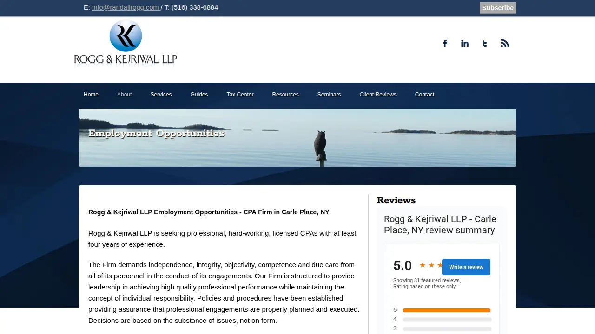The height and width of the screenshot is (334, 595).
Task: Open the Seminars menu
Action: click(329, 95)
